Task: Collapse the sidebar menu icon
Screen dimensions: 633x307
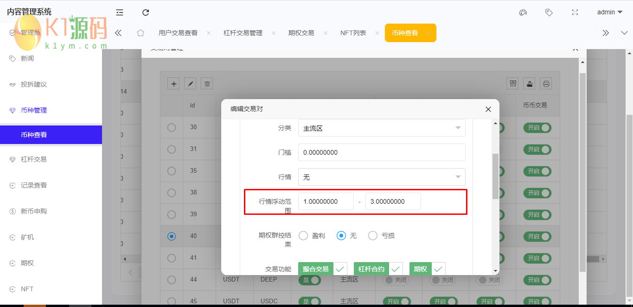Action: coord(120,13)
